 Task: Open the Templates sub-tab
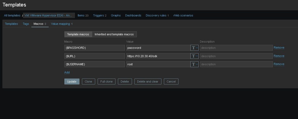coord(11,24)
